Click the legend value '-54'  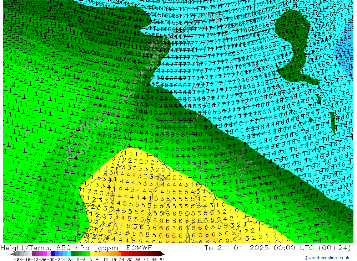coord(18,260)
